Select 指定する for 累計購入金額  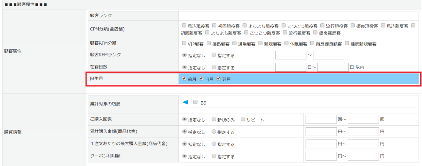(x=214, y=131)
